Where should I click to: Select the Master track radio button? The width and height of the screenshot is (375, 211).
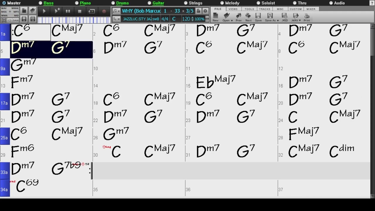(4, 3)
